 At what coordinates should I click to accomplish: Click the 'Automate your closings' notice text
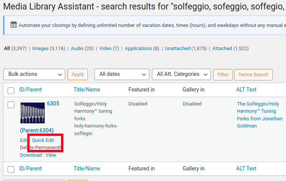click(152, 25)
